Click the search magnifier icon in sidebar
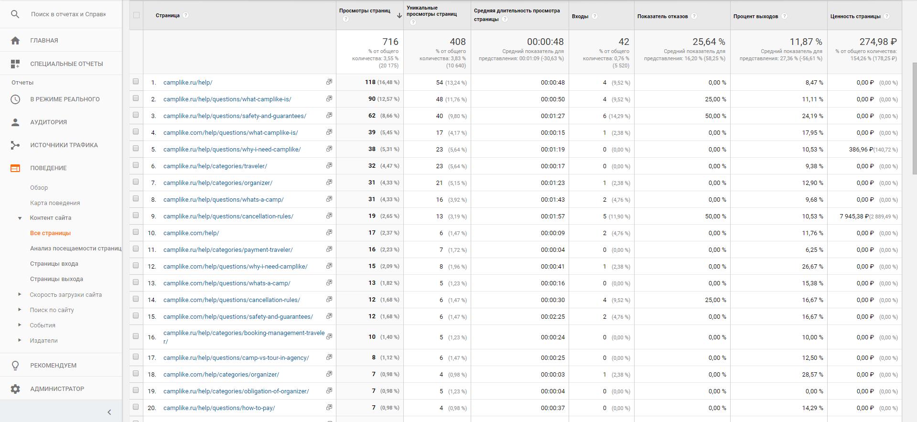Screen dimensions: 917x422 [x=15, y=14]
